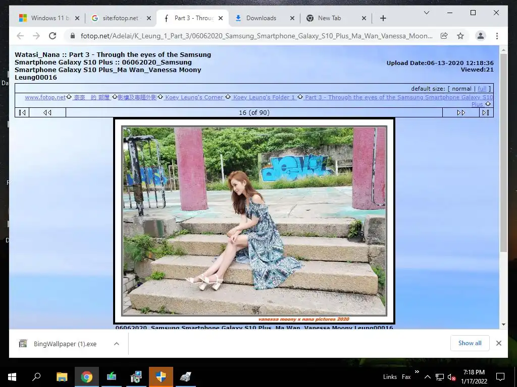
Task: Open taskbar search
Action: pos(36,377)
